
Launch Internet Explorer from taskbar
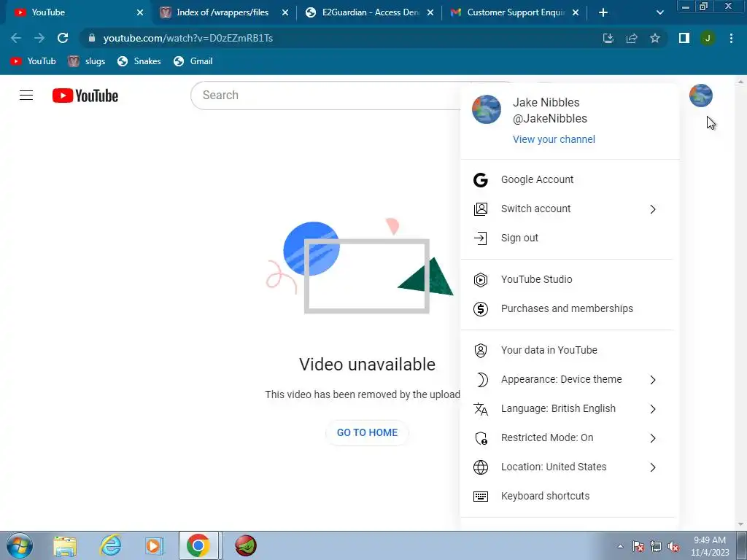pos(110,545)
